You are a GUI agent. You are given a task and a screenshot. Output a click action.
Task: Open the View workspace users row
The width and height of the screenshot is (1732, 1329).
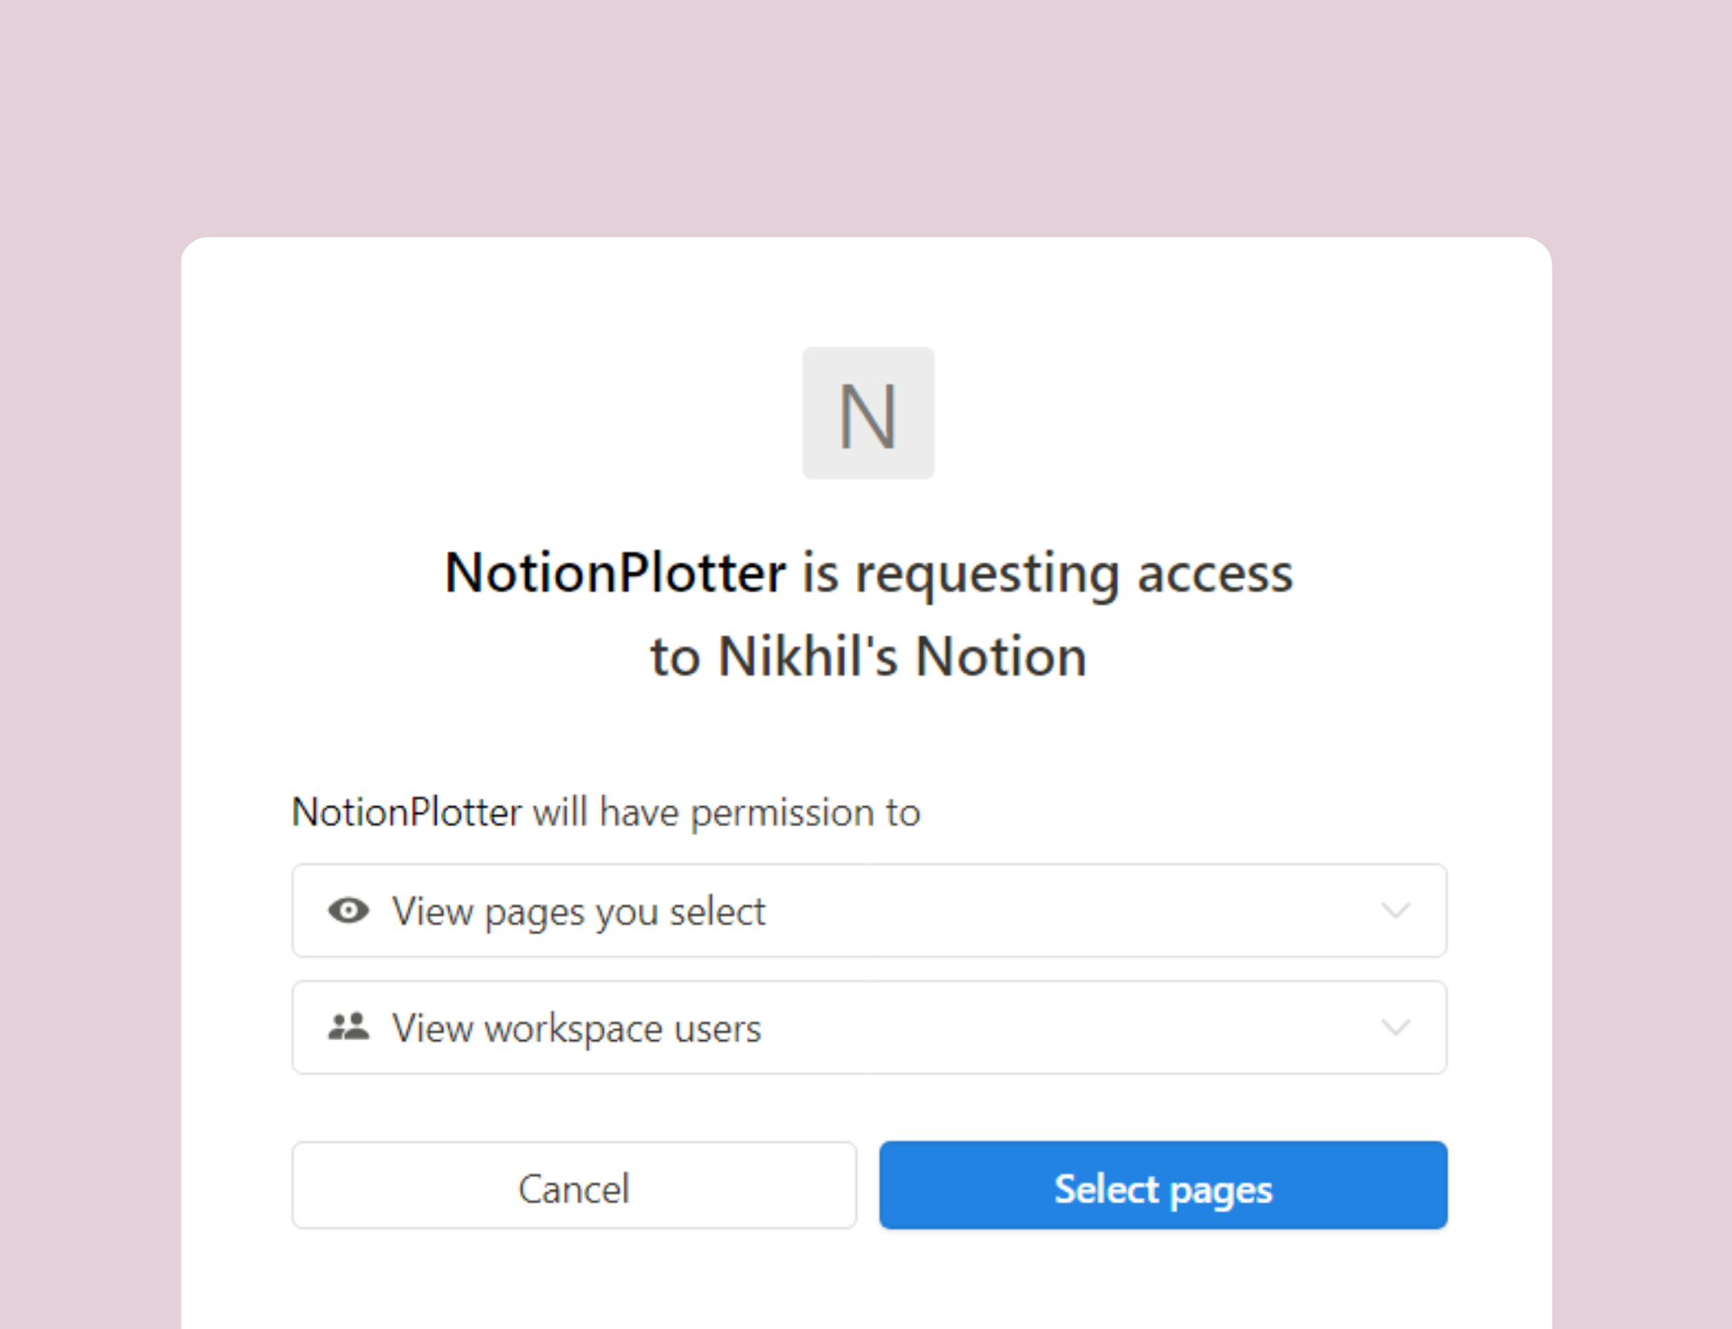(869, 1027)
